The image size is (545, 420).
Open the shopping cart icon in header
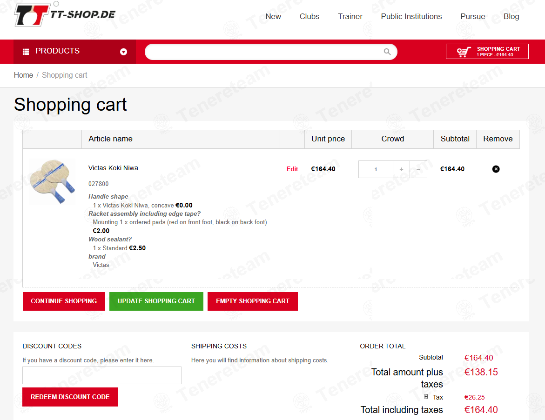coord(464,52)
